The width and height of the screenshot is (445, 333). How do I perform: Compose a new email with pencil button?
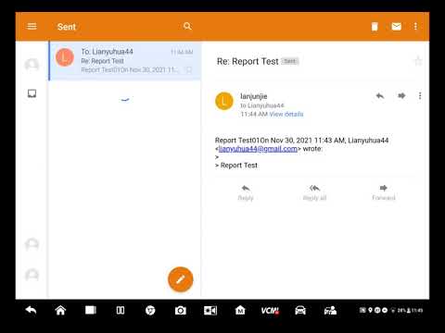pyautogui.click(x=181, y=279)
